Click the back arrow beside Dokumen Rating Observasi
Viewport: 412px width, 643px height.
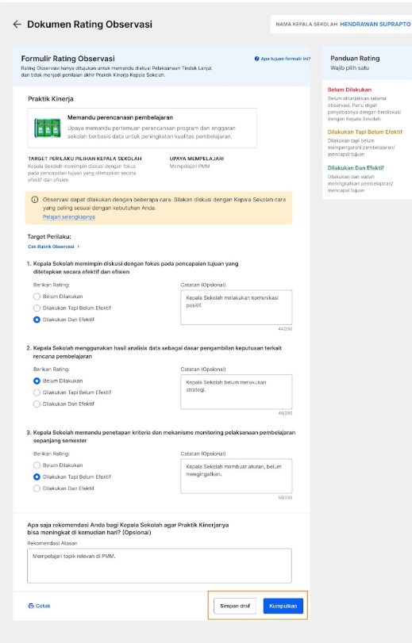17,25
